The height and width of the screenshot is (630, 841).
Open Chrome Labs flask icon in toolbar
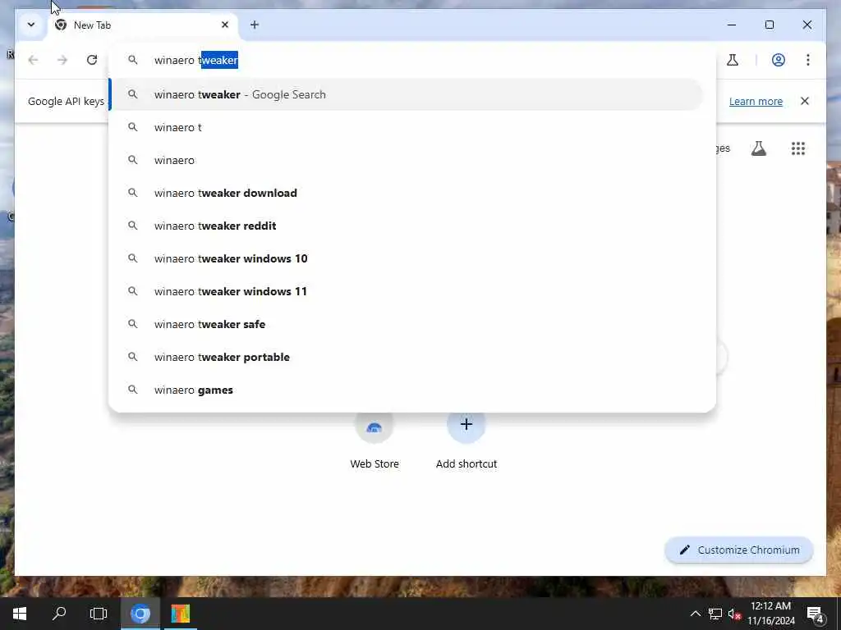point(732,60)
